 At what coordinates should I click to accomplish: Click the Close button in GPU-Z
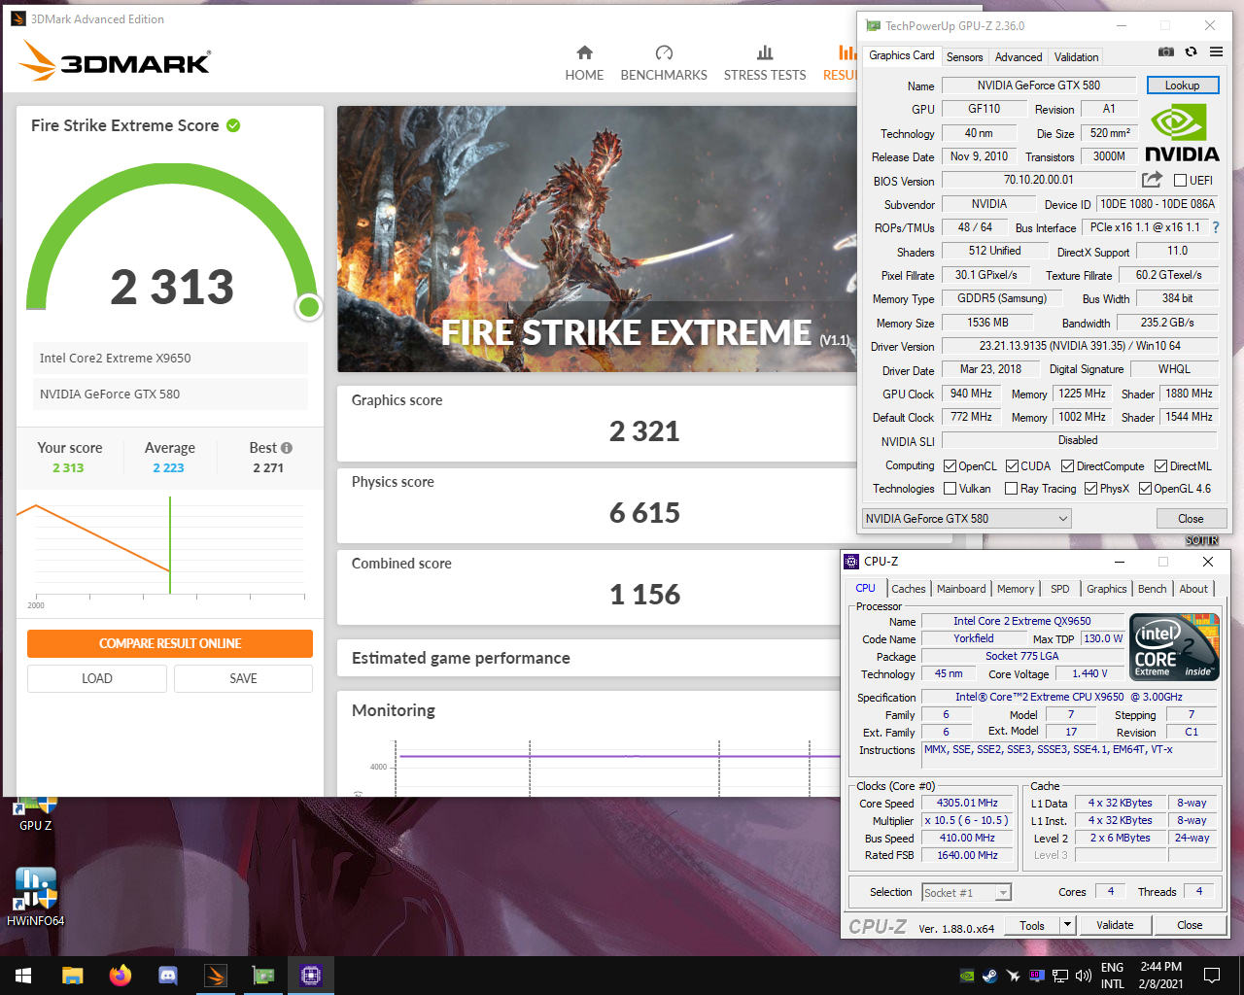1191,519
